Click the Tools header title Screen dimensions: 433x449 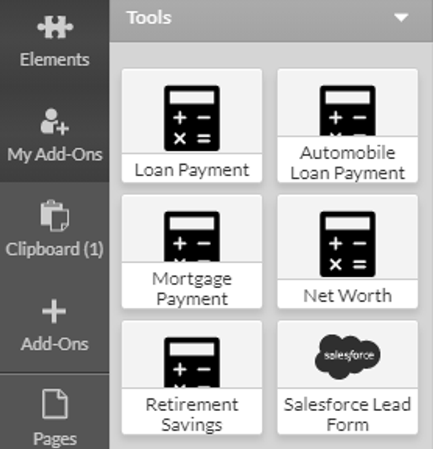[149, 18]
